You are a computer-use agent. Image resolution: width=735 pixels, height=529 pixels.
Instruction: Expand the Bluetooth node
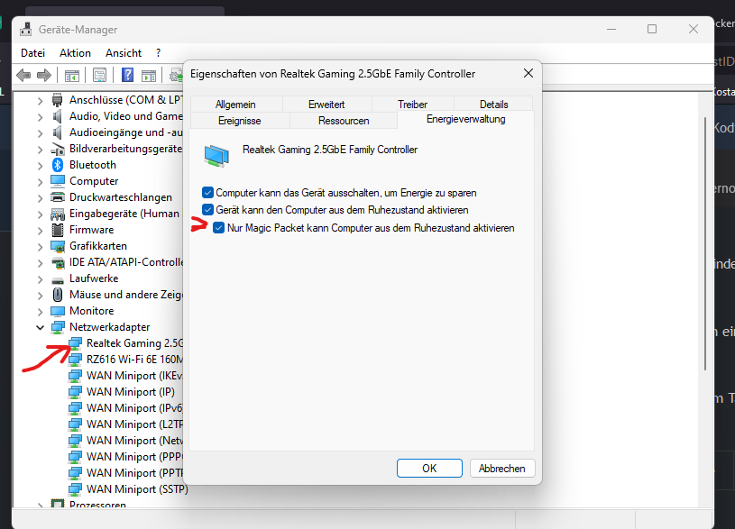[41, 166]
